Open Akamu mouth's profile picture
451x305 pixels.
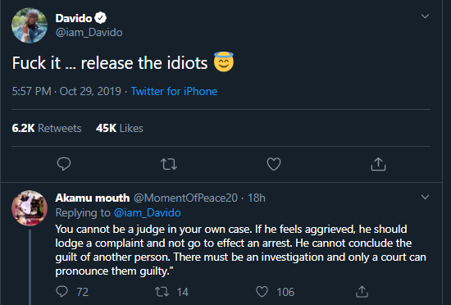(x=30, y=207)
